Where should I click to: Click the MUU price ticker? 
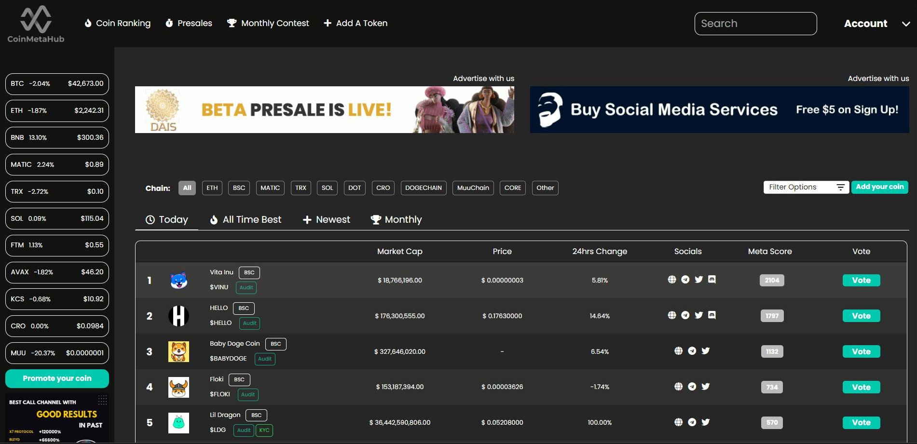(x=57, y=353)
